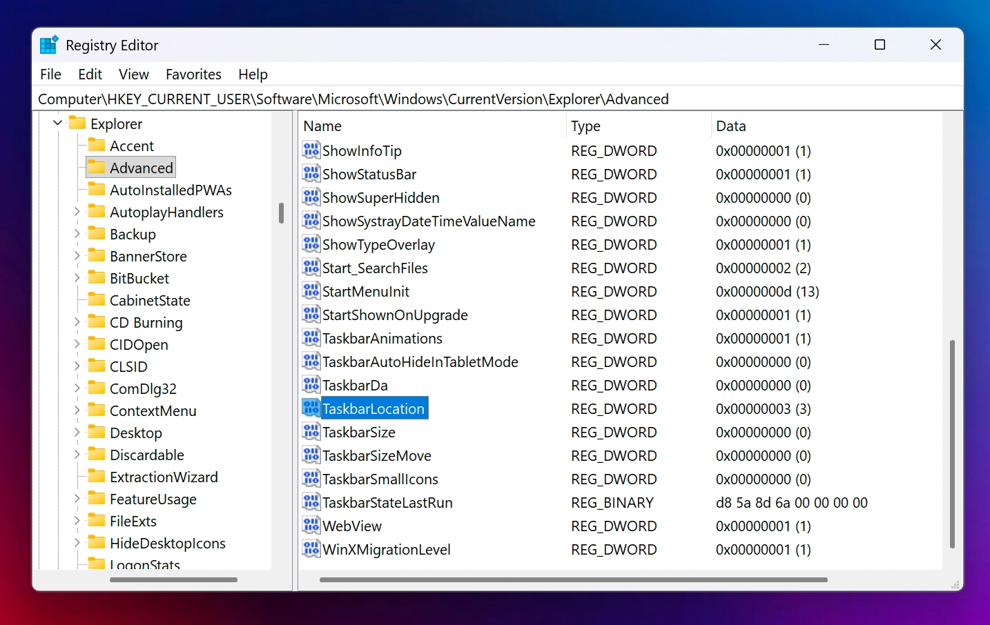This screenshot has height=625, width=990.
Task: Sort values by Name column header
Action: 432,126
